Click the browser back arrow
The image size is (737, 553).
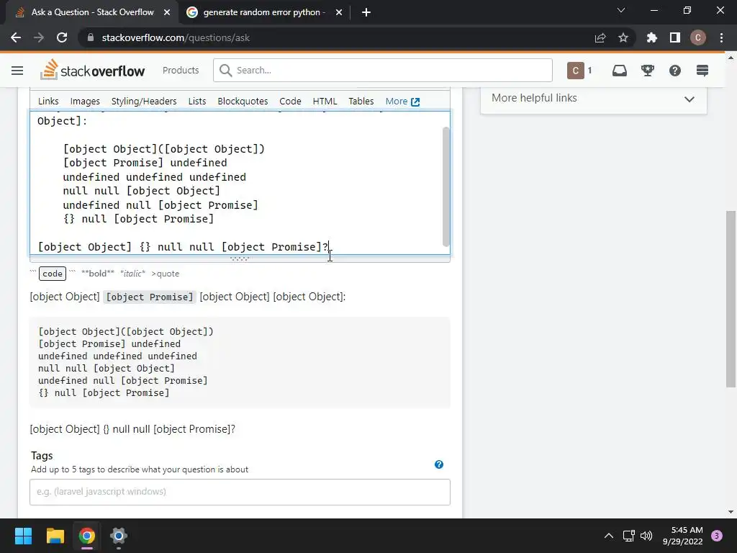click(x=16, y=37)
